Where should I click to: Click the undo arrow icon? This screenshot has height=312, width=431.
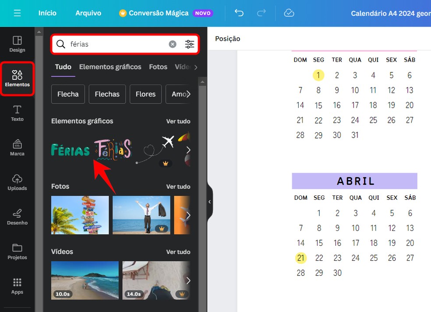click(239, 13)
